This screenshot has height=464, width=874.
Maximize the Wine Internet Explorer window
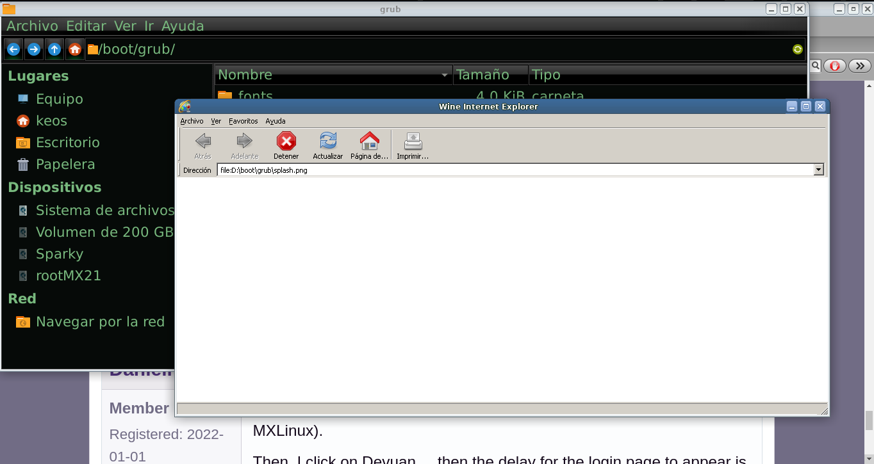coord(806,106)
